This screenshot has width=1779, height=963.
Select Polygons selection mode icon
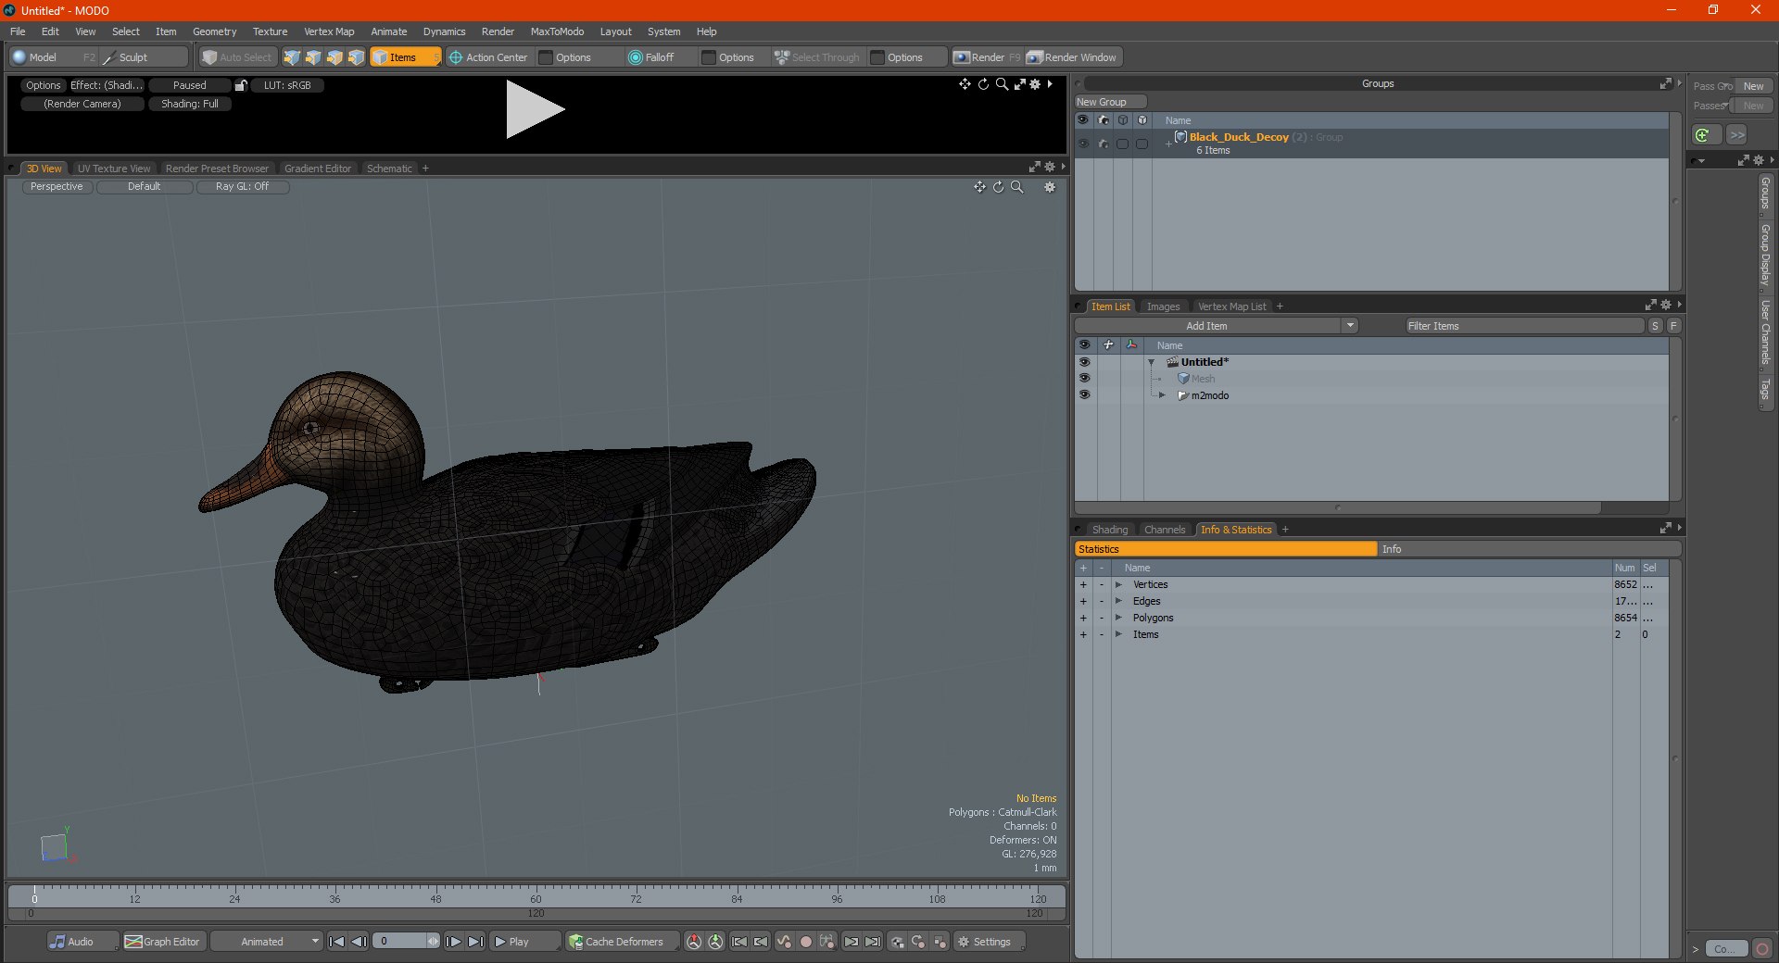click(334, 57)
